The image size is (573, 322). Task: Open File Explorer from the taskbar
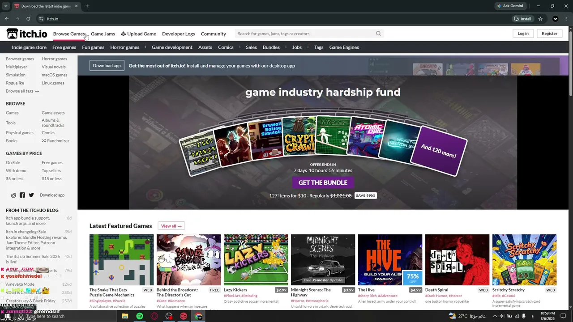tap(125, 316)
